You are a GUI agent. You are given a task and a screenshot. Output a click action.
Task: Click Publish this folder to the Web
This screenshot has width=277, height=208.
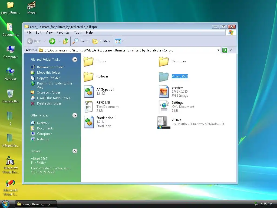tap(51, 85)
